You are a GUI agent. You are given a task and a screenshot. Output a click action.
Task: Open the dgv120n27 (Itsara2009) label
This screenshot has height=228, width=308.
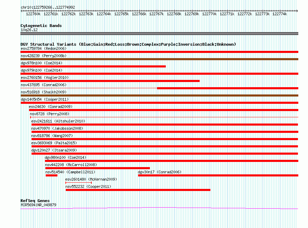54,150
